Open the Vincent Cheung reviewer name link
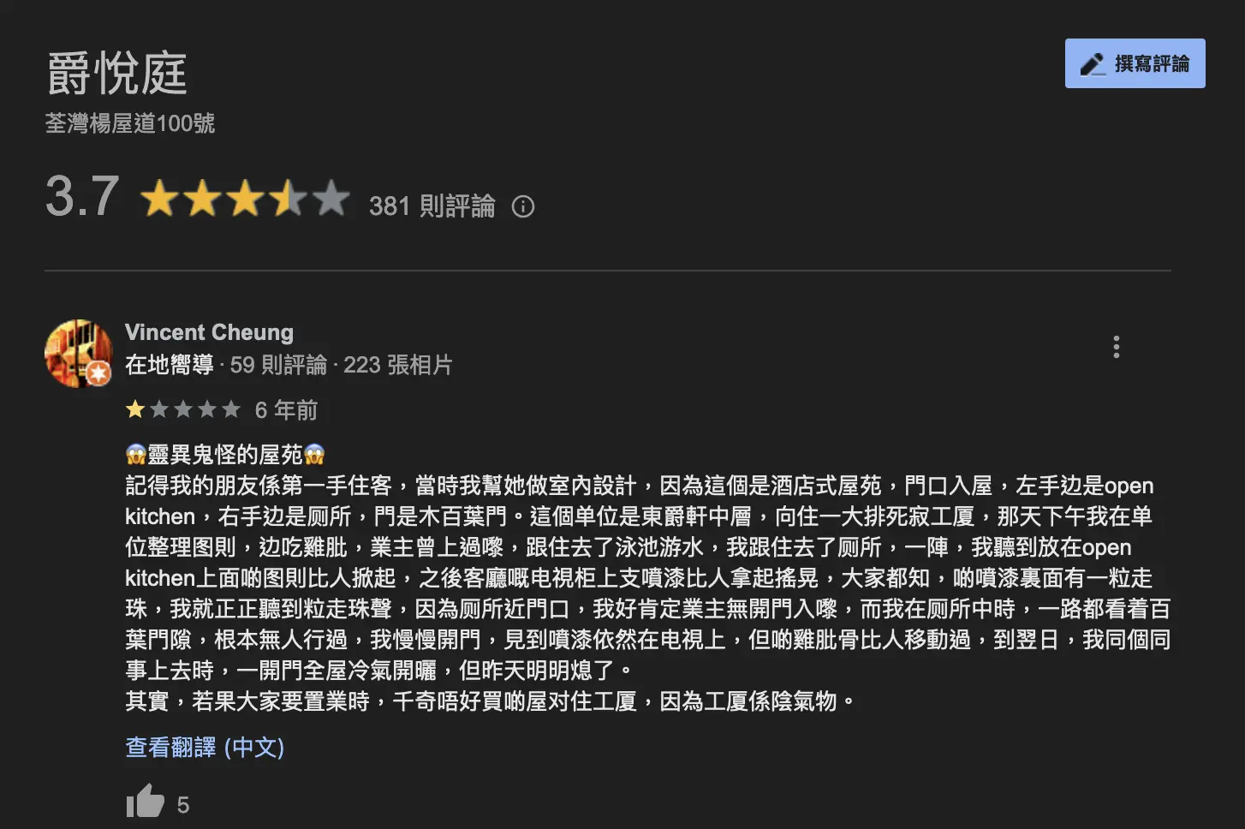The image size is (1245, 829). [209, 332]
